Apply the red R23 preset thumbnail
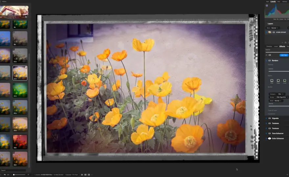Screen dimensions: 289x177 (x=20, y=142)
